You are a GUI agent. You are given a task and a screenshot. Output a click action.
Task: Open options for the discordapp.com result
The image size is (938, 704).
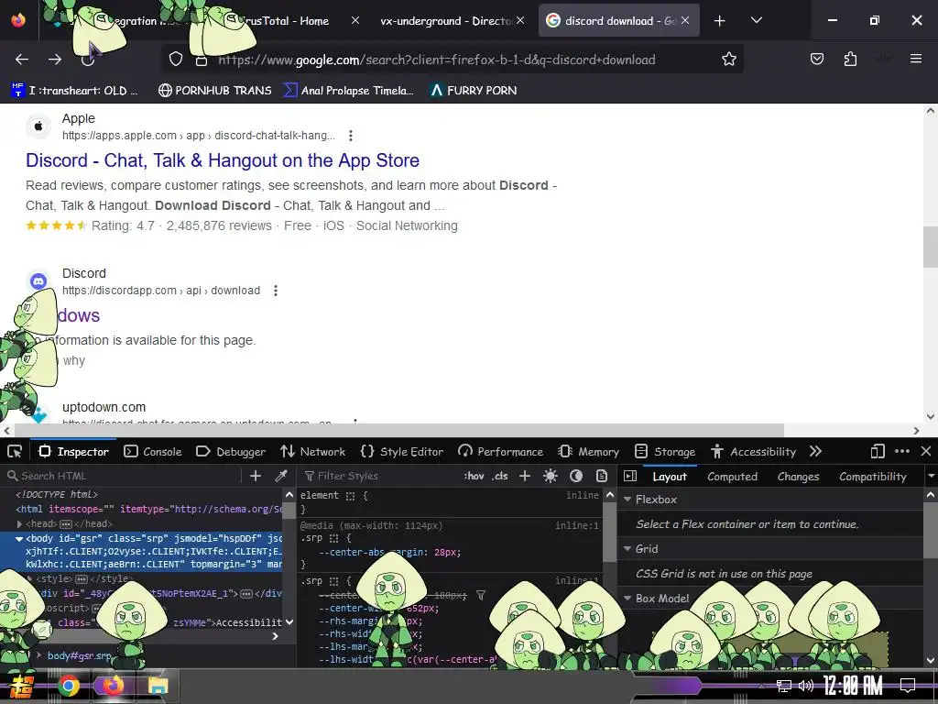coord(276,291)
